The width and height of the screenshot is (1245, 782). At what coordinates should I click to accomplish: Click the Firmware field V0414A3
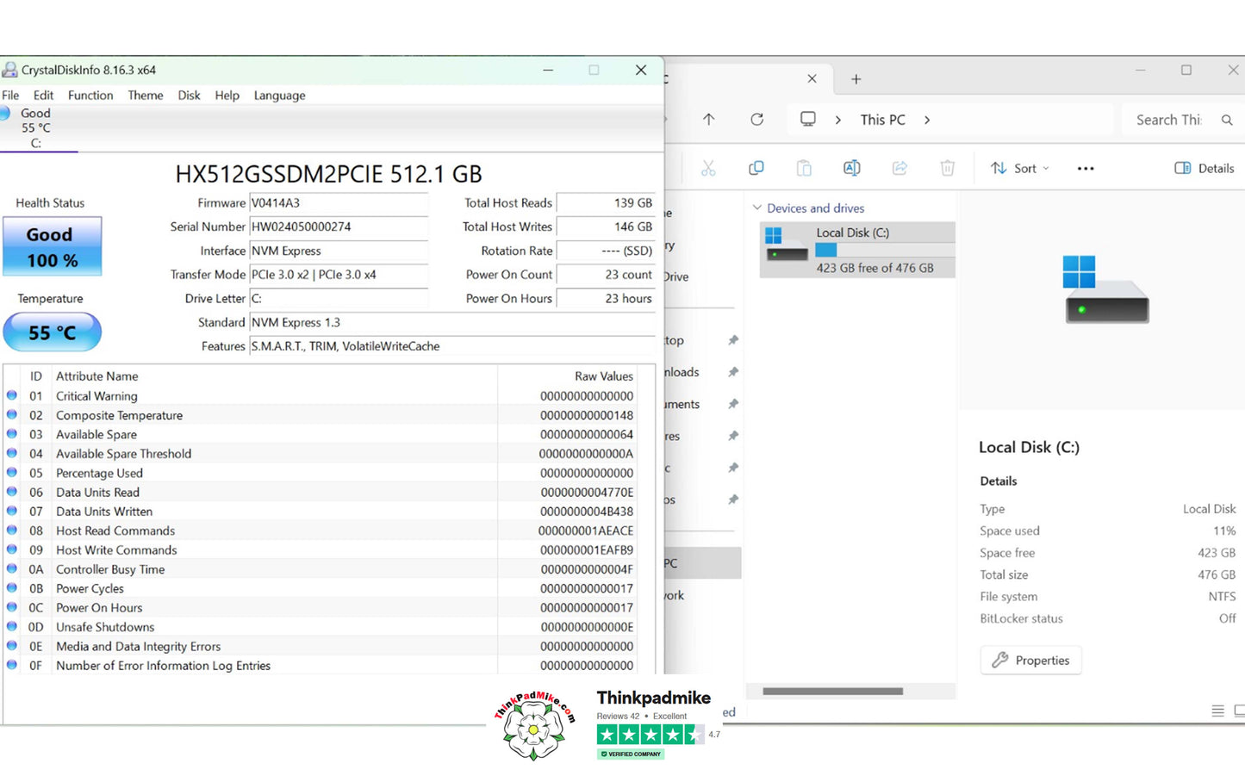tap(339, 203)
